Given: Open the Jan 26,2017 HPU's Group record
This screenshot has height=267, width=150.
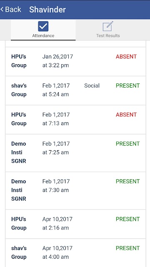Looking at the screenshot, I should tap(76, 62).
